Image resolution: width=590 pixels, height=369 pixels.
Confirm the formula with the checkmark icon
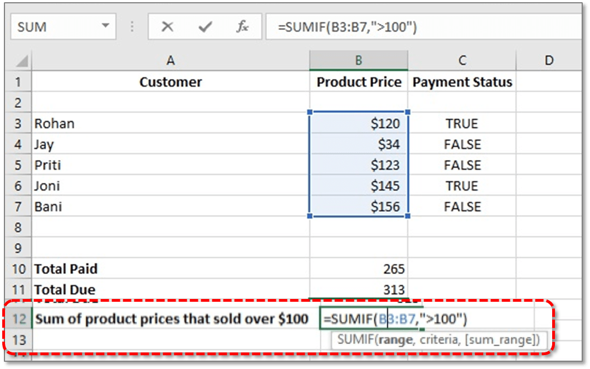click(205, 27)
